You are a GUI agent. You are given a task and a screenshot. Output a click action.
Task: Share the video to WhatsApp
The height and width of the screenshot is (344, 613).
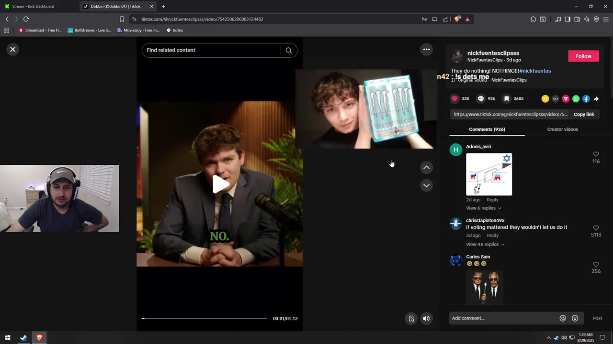[x=576, y=99]
